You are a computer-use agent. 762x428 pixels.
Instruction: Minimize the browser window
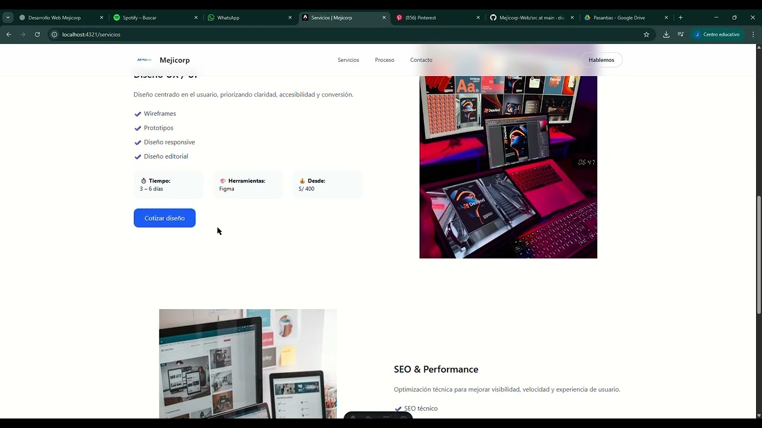point(716,18)
